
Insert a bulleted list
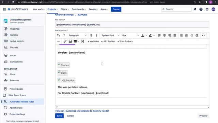point(181,35)
